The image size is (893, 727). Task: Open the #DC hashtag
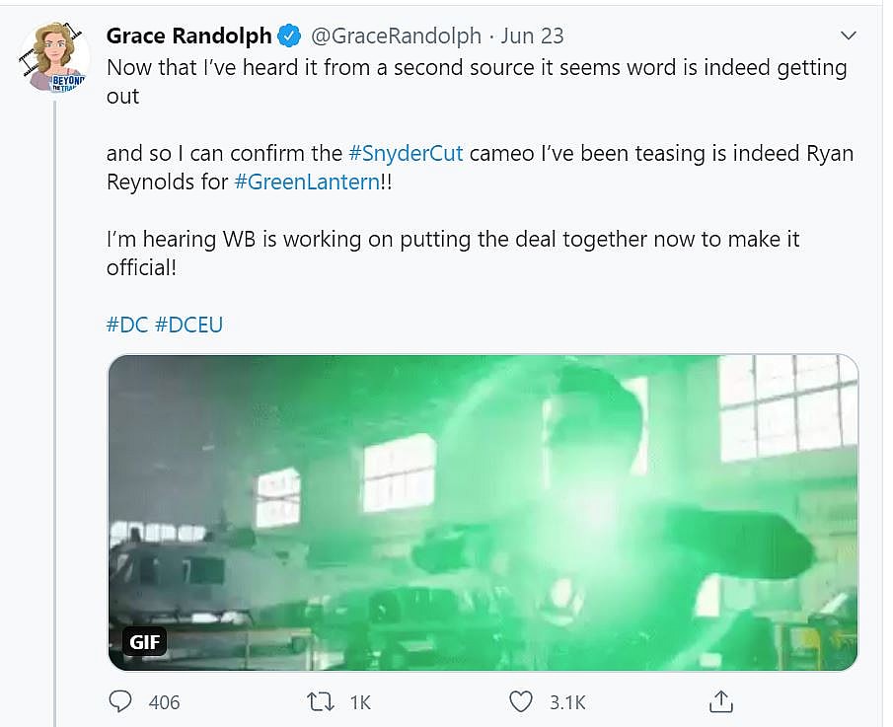click(x=127, y=325)
